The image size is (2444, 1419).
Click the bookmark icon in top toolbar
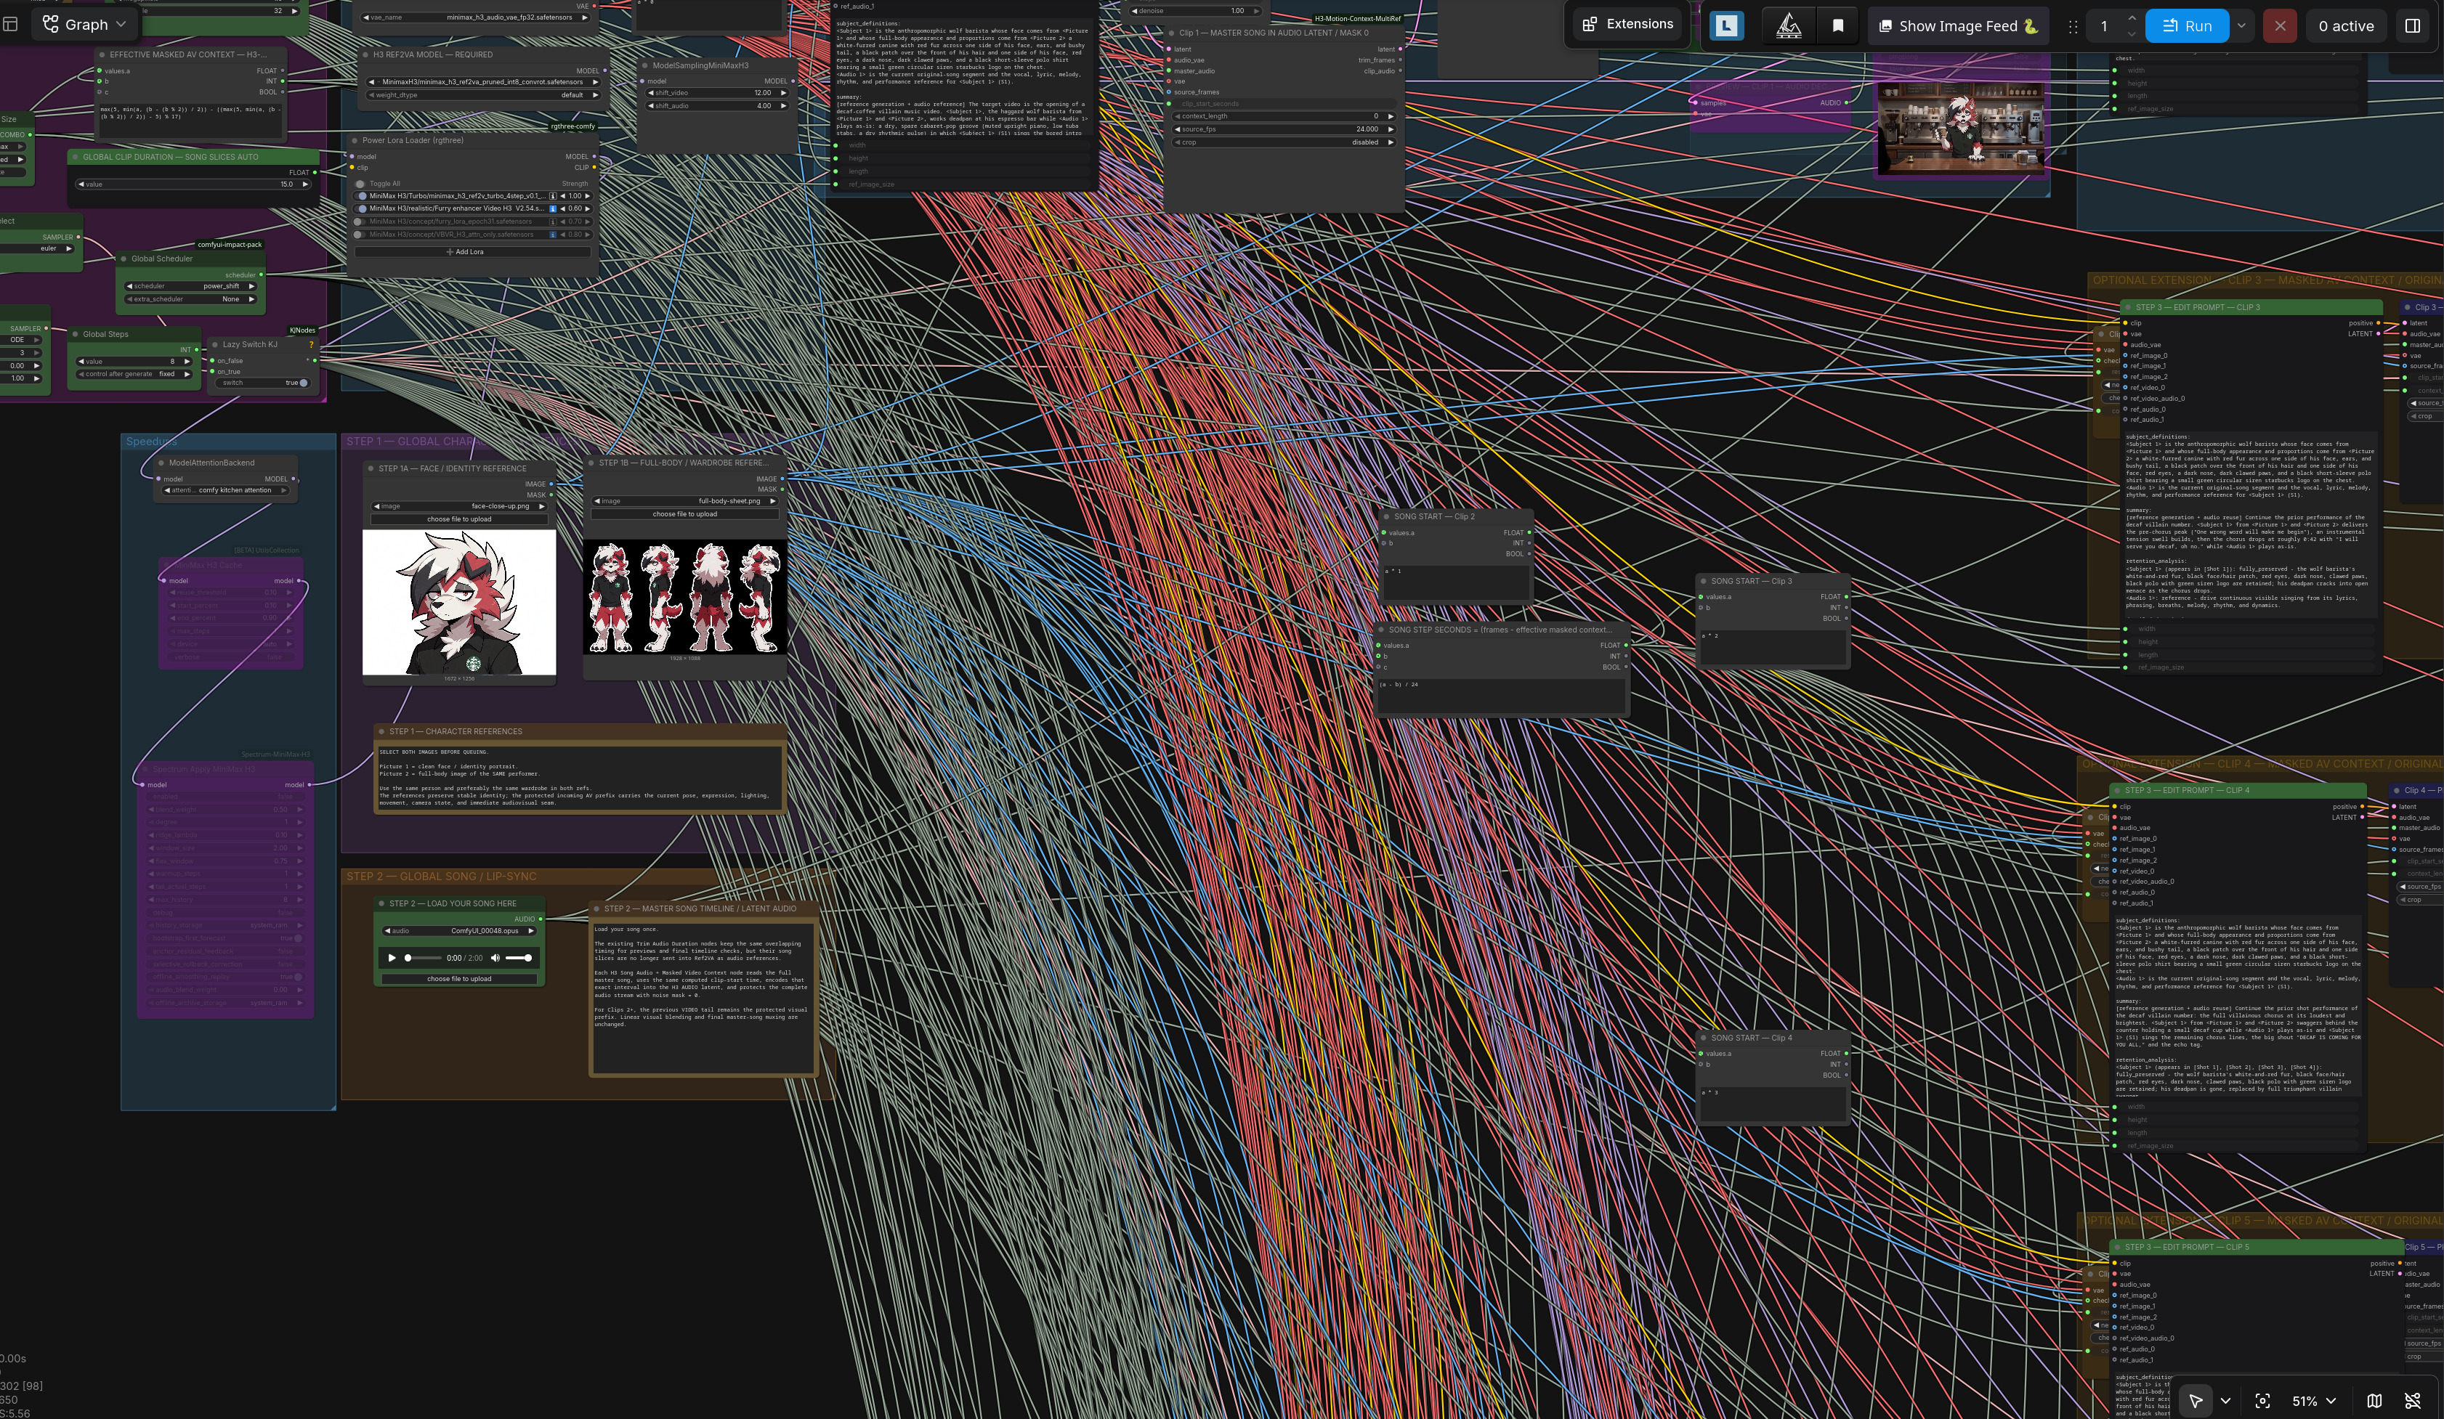click(1837, 26)
